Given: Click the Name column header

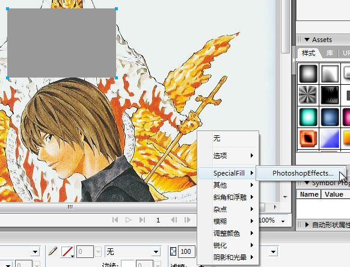Looking at the screenshot, I should point(309,194).
